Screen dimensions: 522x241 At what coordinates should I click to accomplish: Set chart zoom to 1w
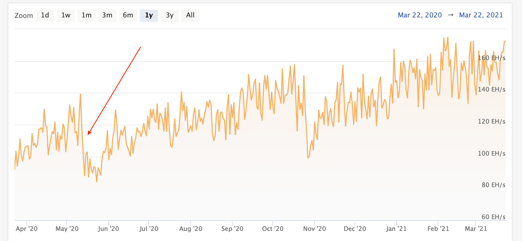tap(66, 15)
